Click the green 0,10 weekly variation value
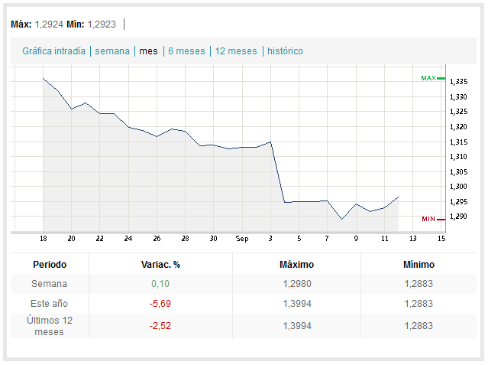This screenshot has height=365, width=488. pyautogui.click(x=161, y=284)
